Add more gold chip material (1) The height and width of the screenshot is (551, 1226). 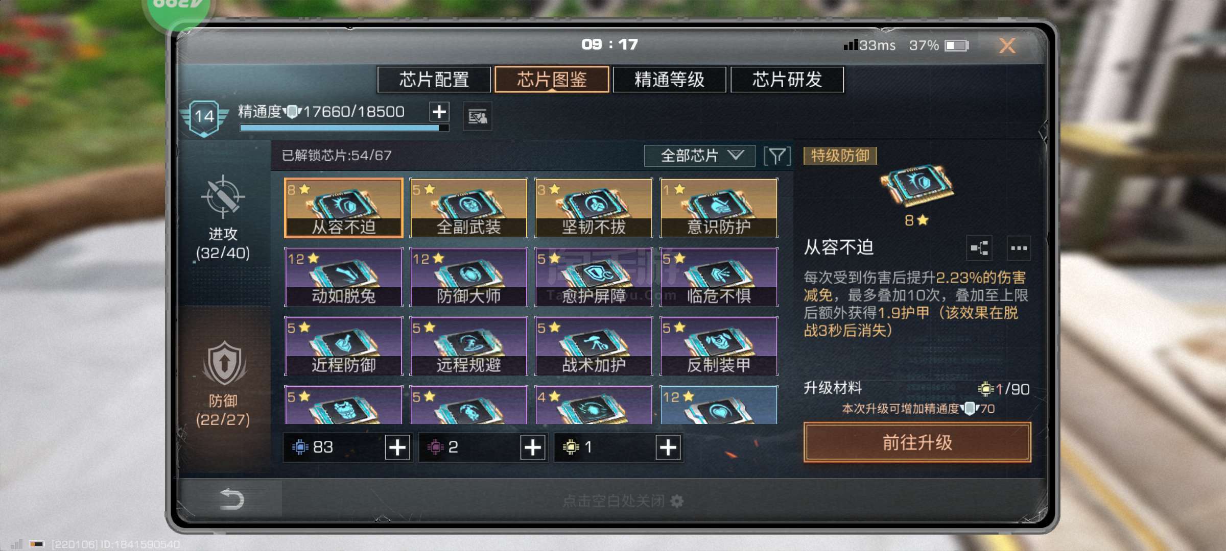pyautogui.click(x=668, y=447)
